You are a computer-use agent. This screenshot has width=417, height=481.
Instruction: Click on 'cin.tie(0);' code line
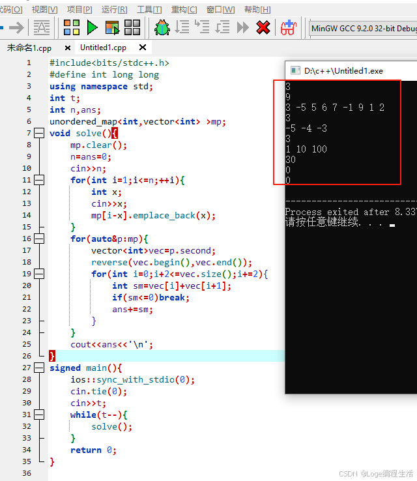click(98, 392)
